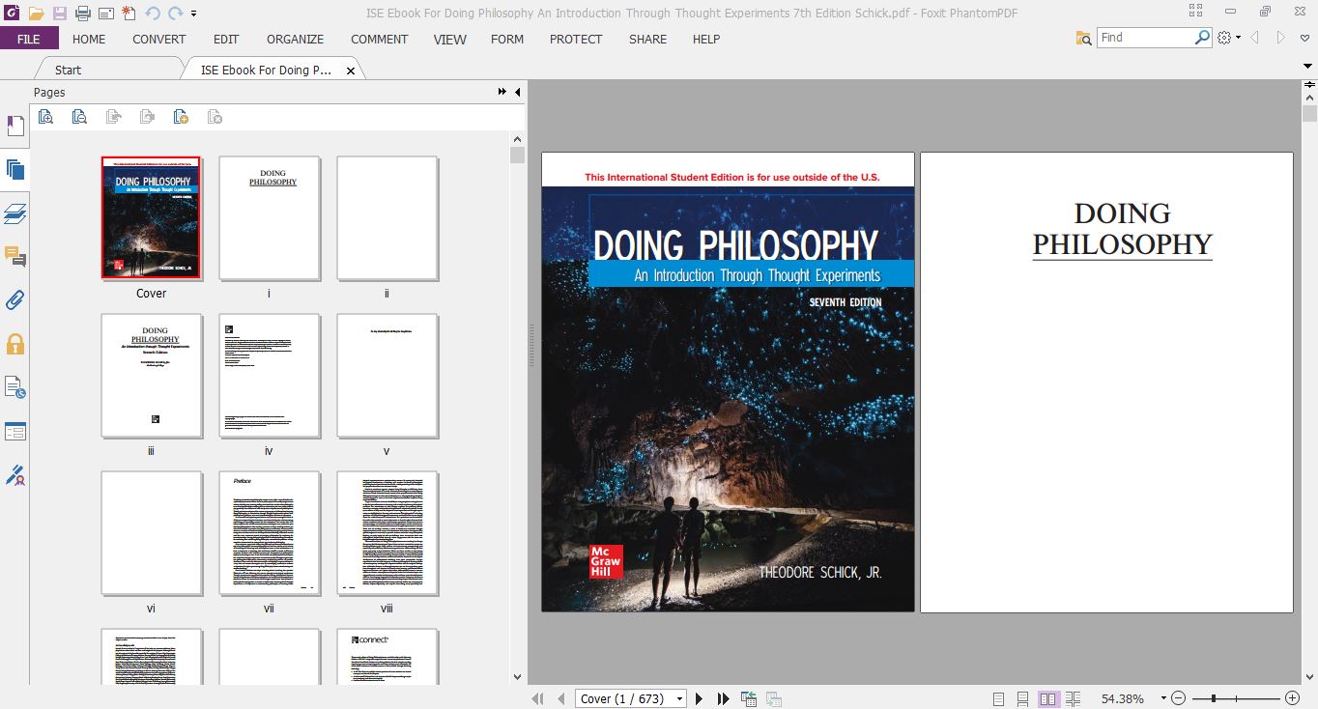
Task: Click the Pages panel scrollbar down arrow
Action: tap(517, 677)
